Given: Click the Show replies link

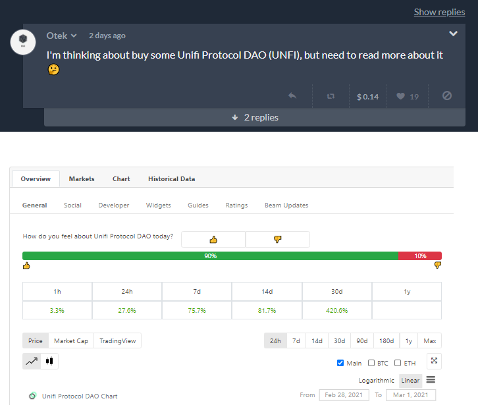Looking at the screenshot, I should pos(439,12).
